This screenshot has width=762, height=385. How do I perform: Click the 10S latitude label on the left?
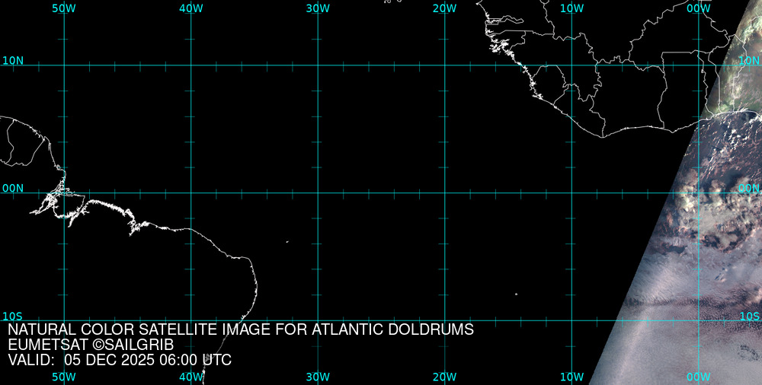pos(13,316)
